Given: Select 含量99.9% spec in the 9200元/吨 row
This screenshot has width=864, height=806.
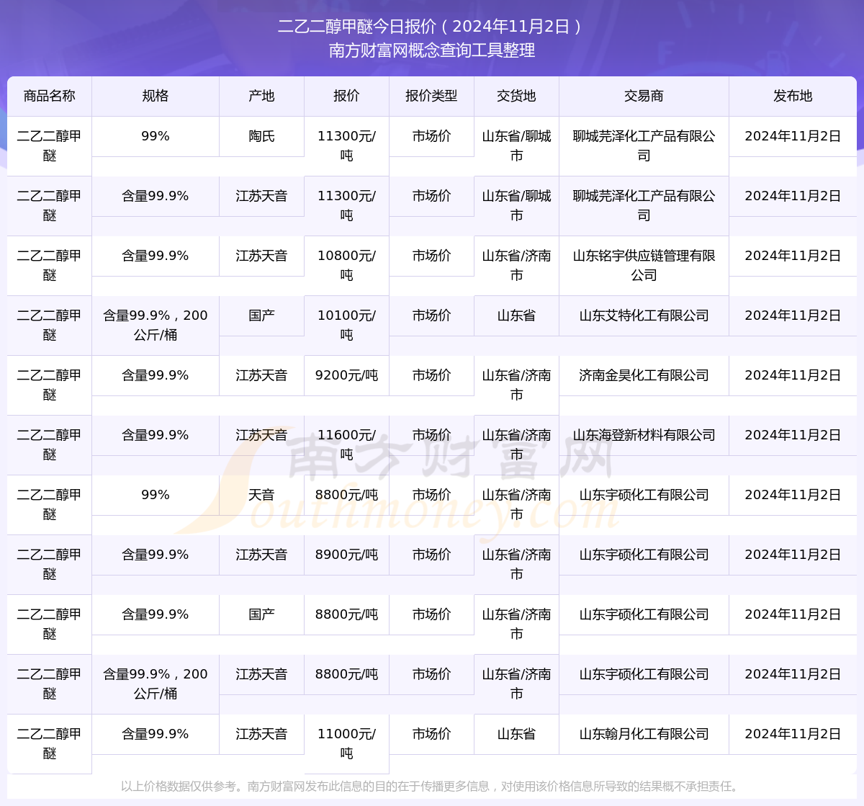Looking at the screenshot, I should (156, 375).
